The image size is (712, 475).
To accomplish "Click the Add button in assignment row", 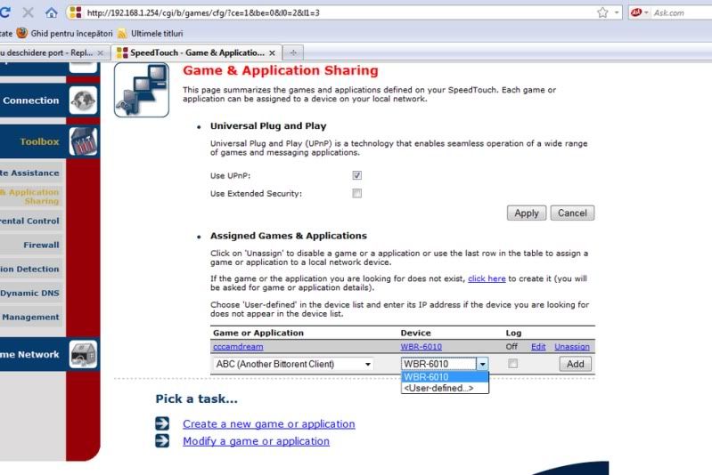I will (575, 364).
